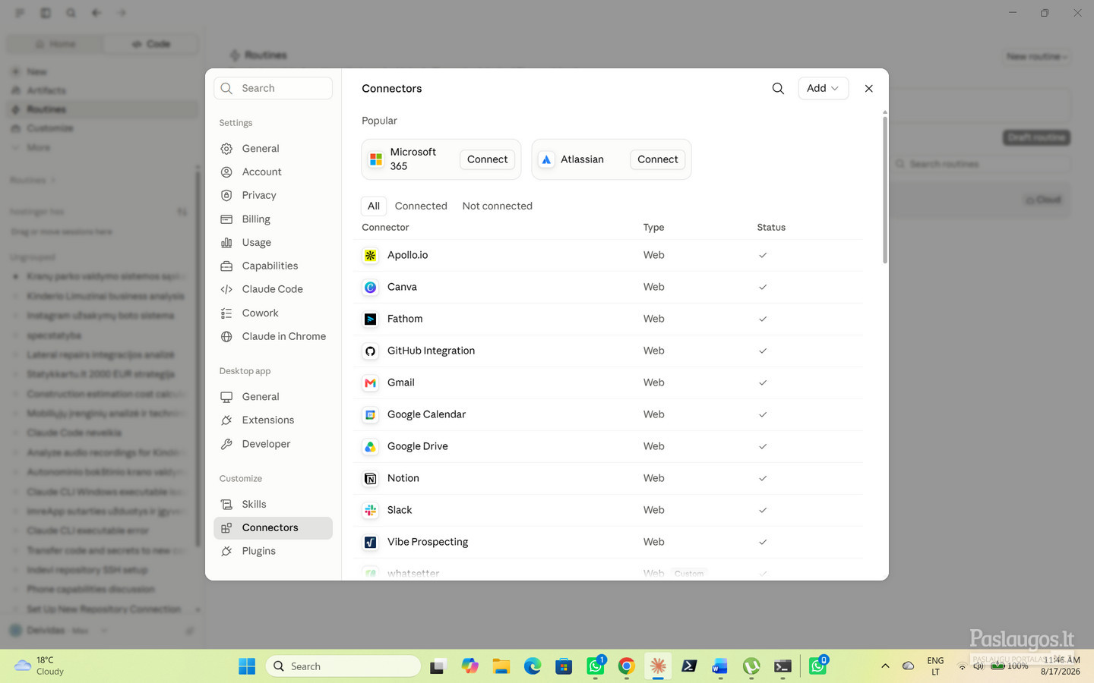This screenshot has height=683, width=1094.
Task: Click the Claude in Chrome globe icon
Action: (x=226, y=336)
